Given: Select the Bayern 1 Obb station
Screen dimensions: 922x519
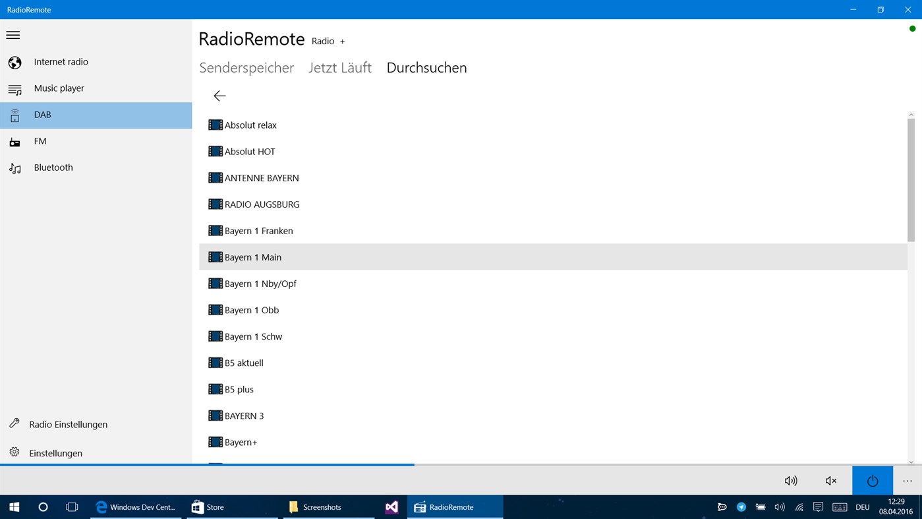Looking at the screenshot, I should [x=251, y=309].
